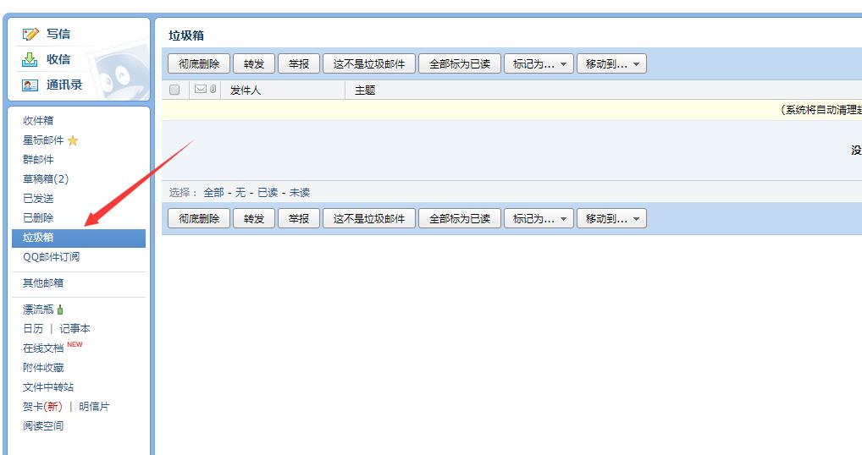Open the 日历 calendar link
The image size is (862, 455).
point(33,329)
